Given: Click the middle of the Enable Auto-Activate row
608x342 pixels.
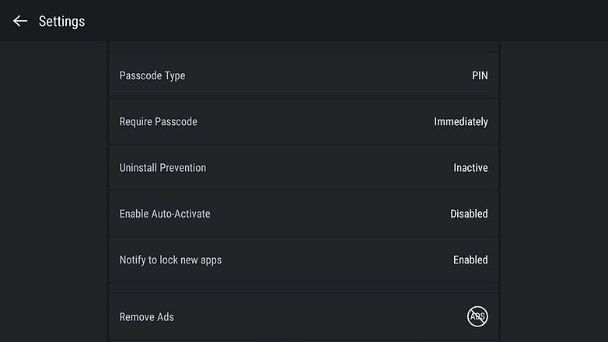Looking at the screenshot, I should click(x=304, y=214).
